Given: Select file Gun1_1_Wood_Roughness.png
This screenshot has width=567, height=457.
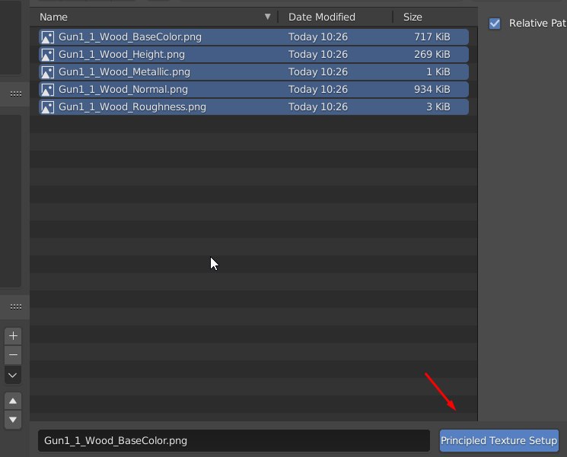Looking at the screenshot, I should pos(254,107).
